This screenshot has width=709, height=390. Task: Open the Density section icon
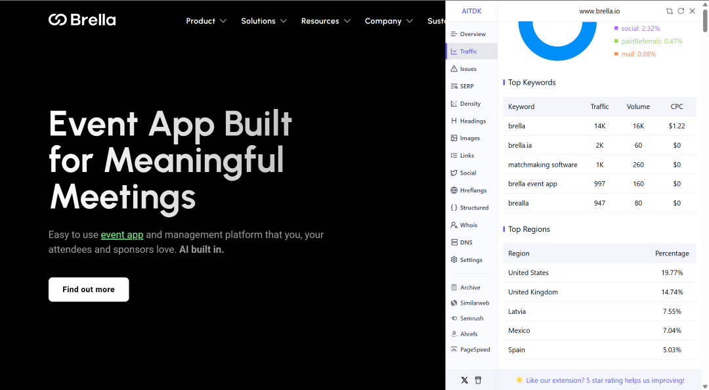(454, 104)
